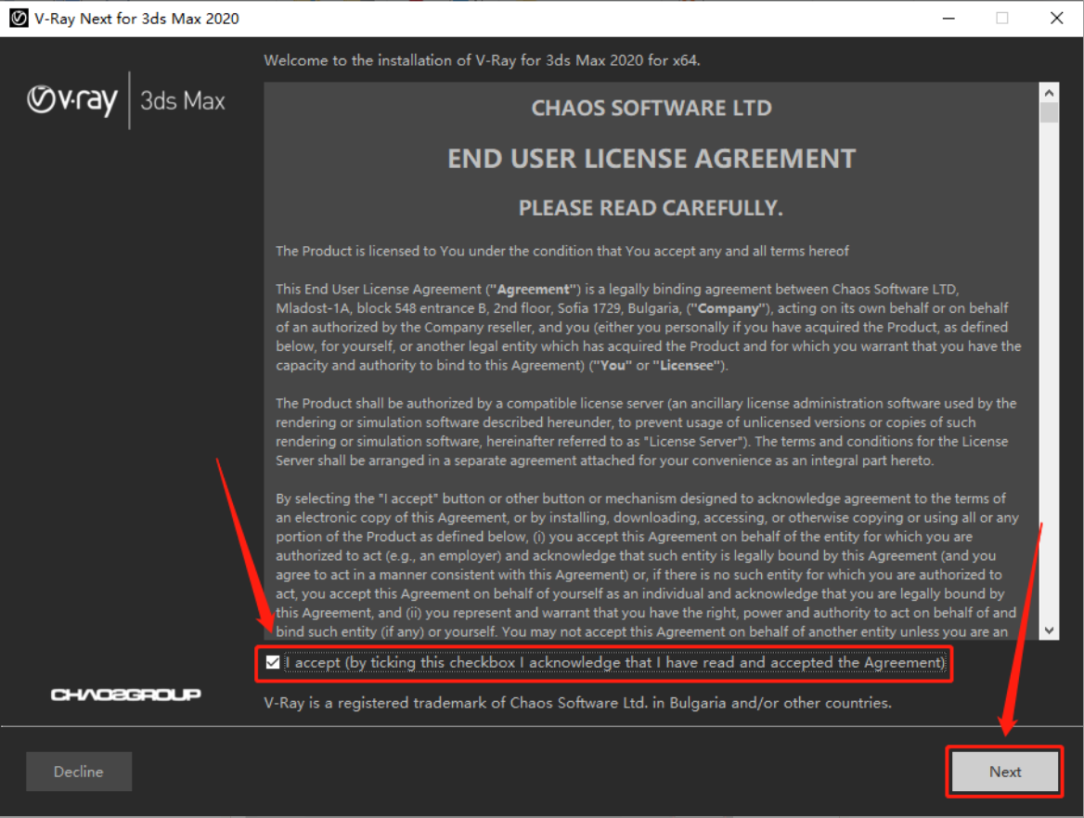
Task: Click the V-Ray registered trademark notice
Action: pyautogui.click(x=577, y=703)
